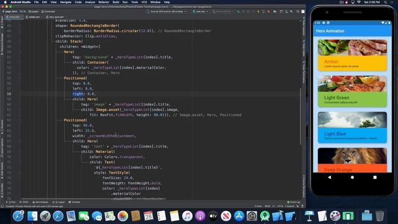
Task: Open the Build Variants side tab
Action: click(2, 170)
